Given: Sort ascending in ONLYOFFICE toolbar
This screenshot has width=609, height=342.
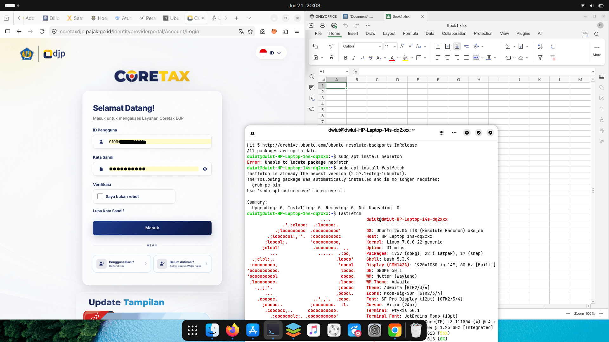Looking at the screenshot, I should [x=540, y=47].
